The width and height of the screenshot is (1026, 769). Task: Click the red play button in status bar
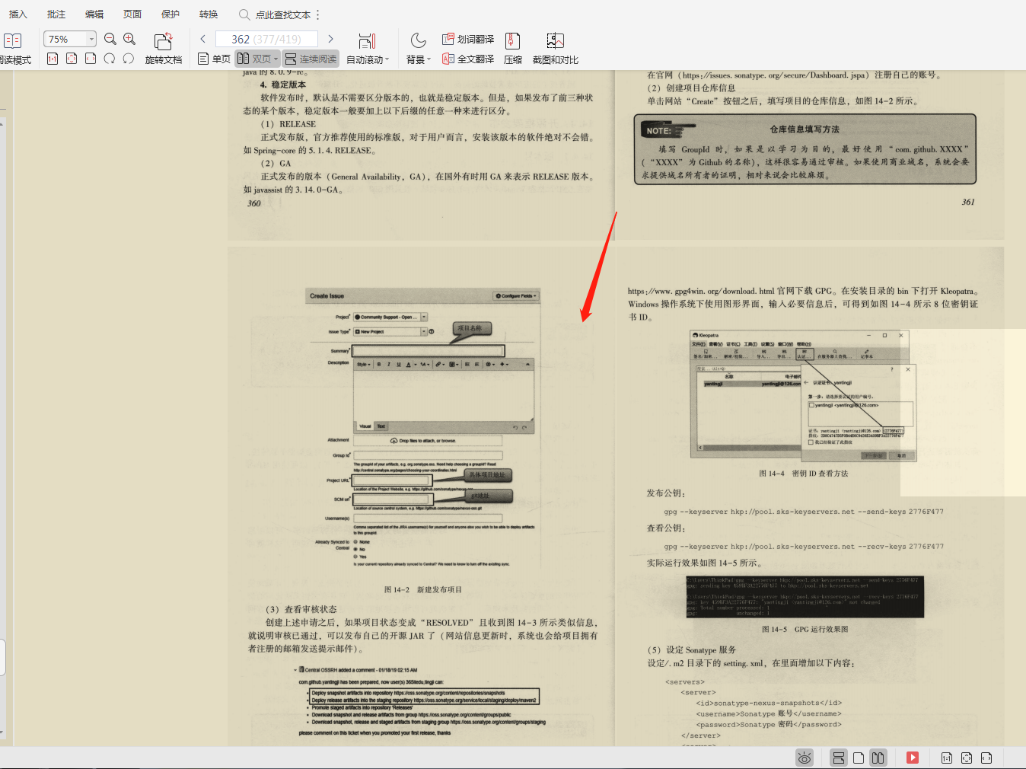click(x=913, y=758)
